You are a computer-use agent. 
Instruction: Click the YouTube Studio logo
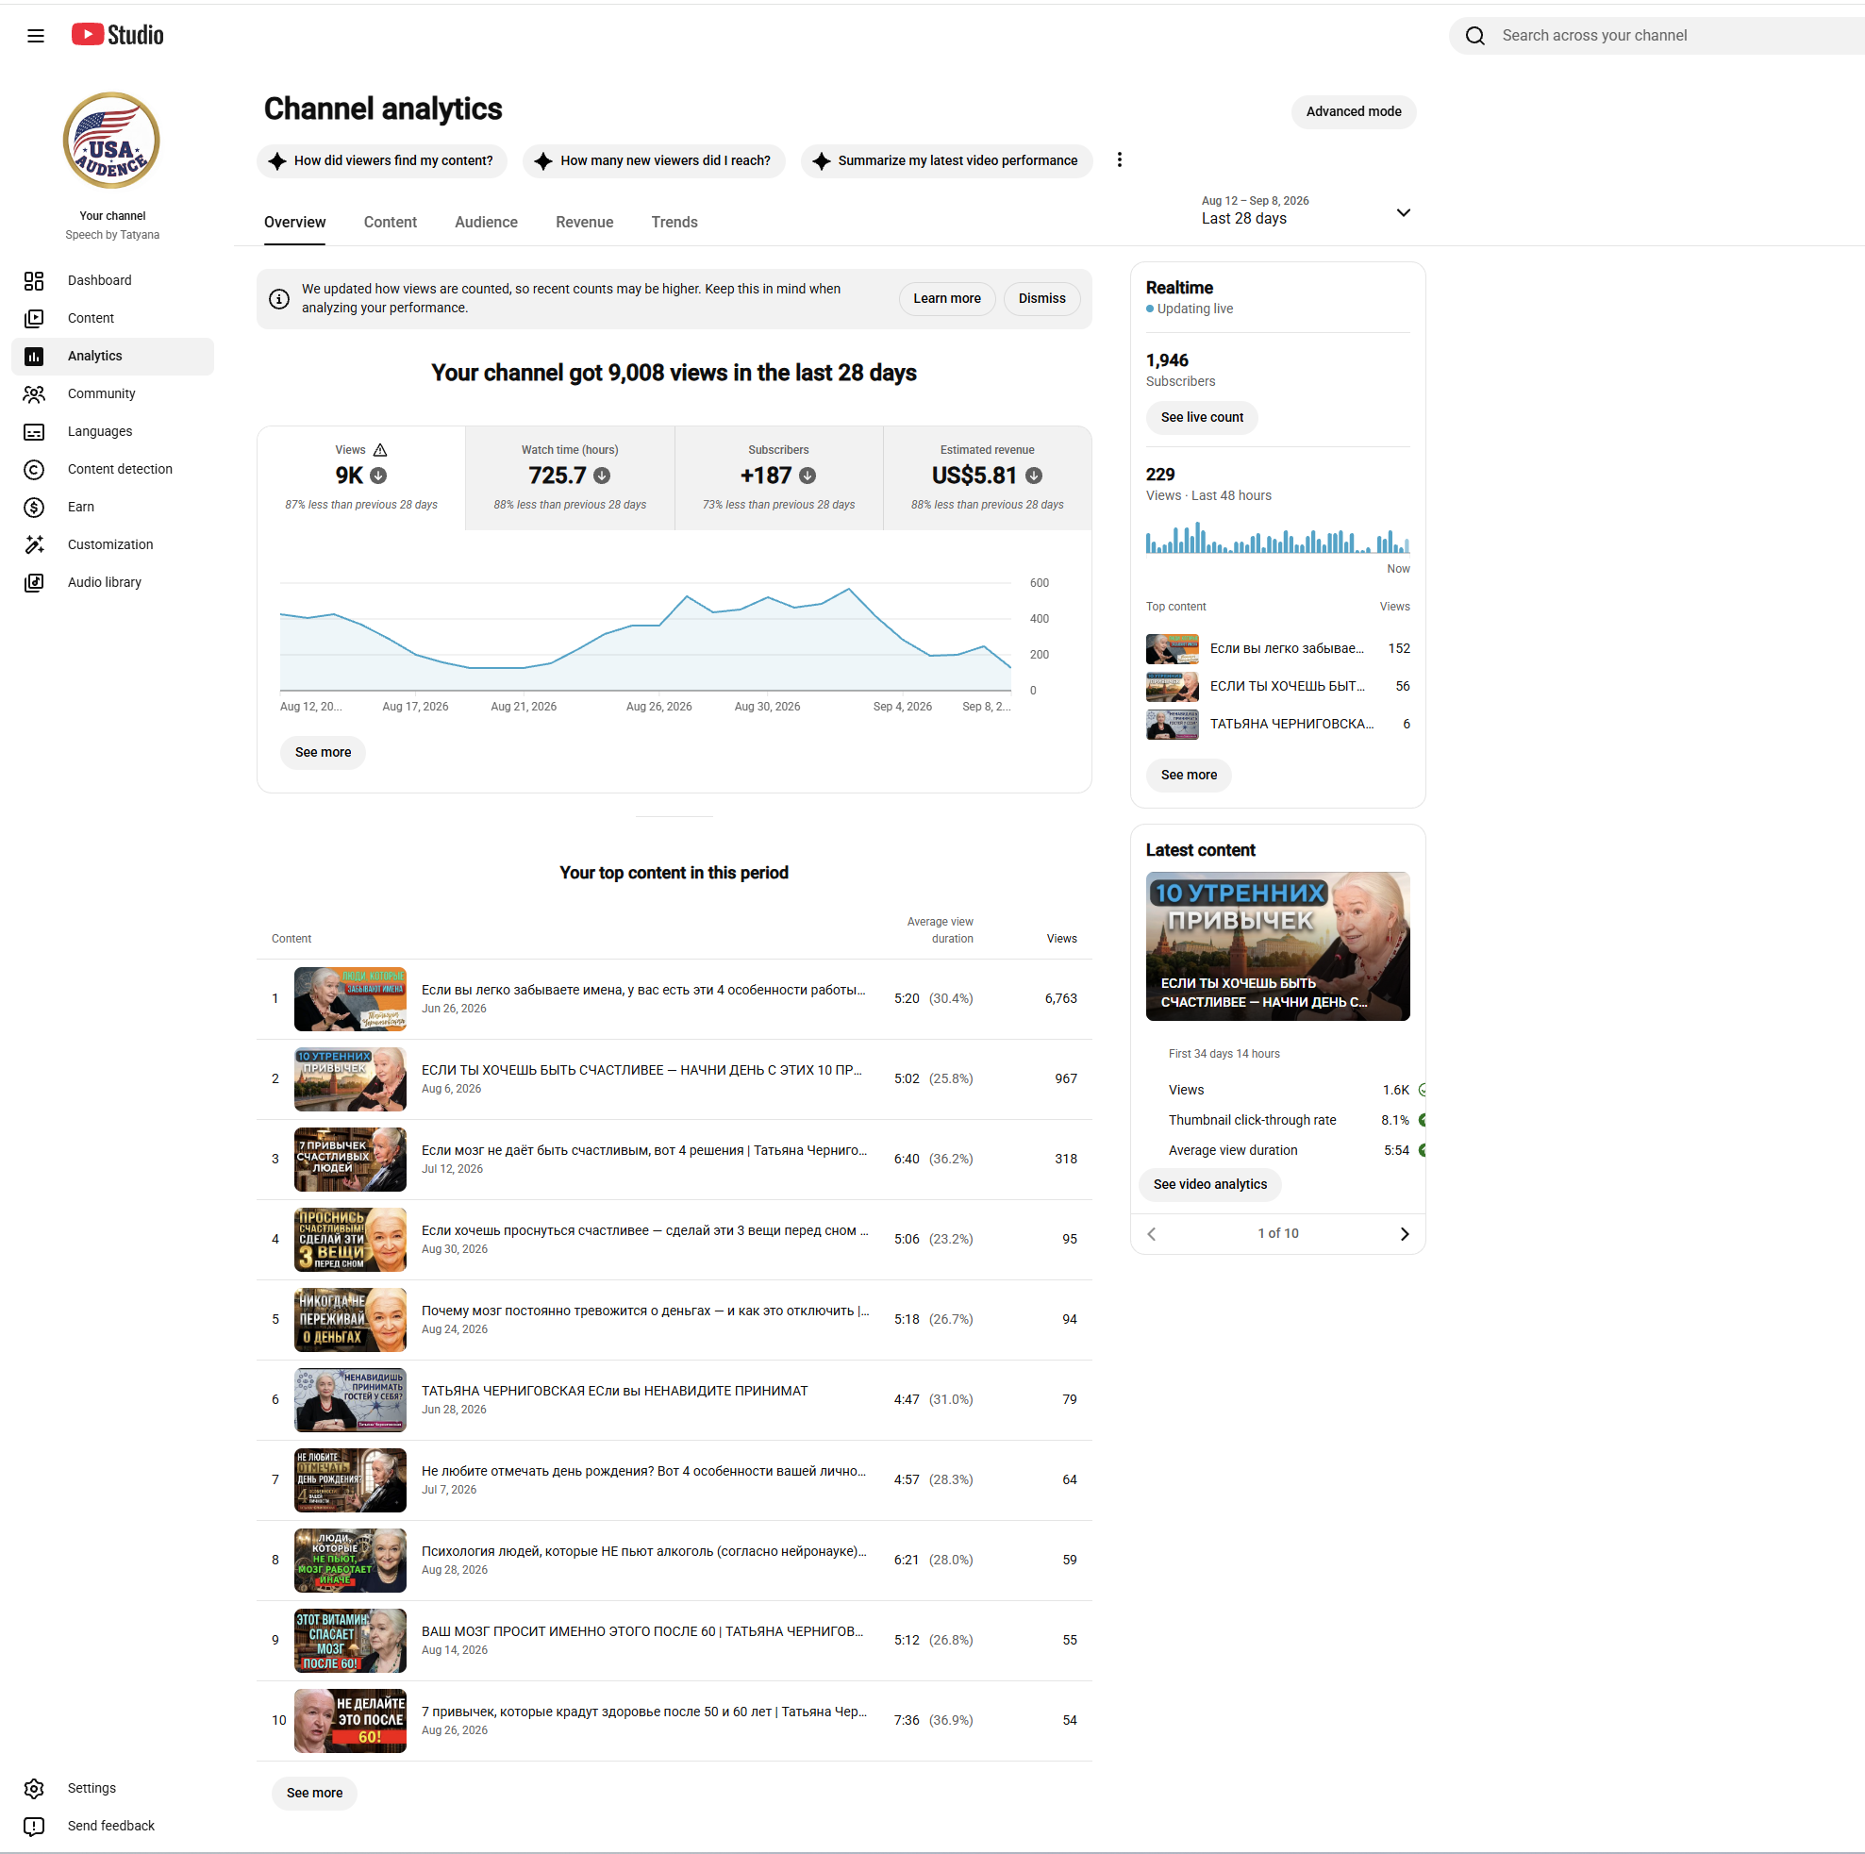[118, 36]
